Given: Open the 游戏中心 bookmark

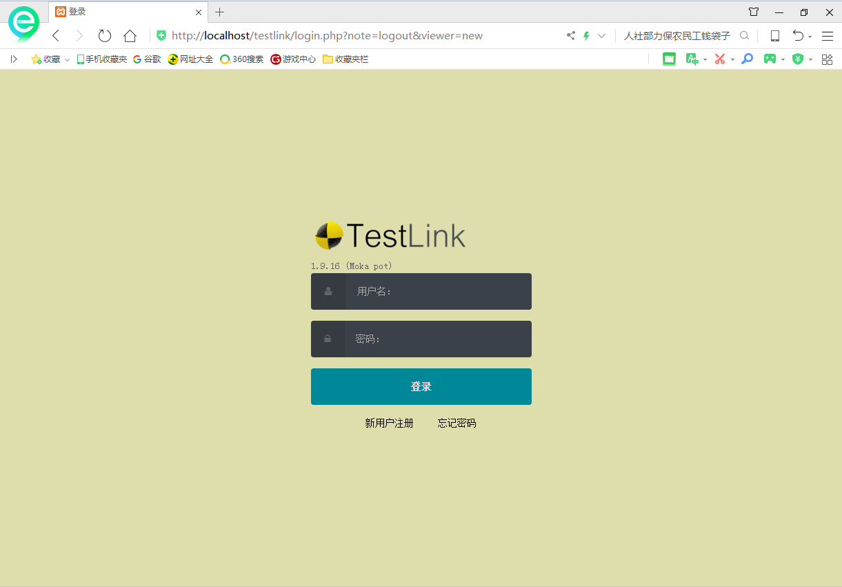Looking at the screenshot, I should [293, 59].
